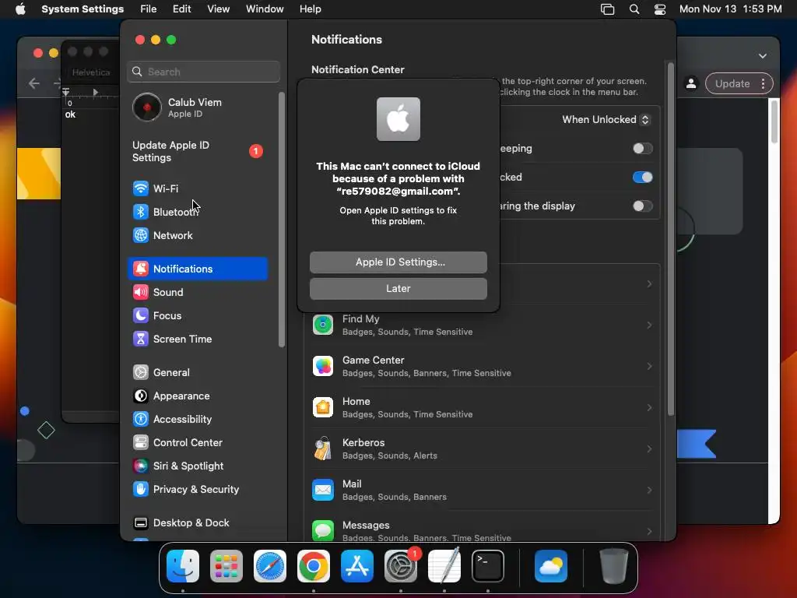Open Game Center notification settings
The height and width of the screenshot is (598, 797).
[x=482, y=366]
